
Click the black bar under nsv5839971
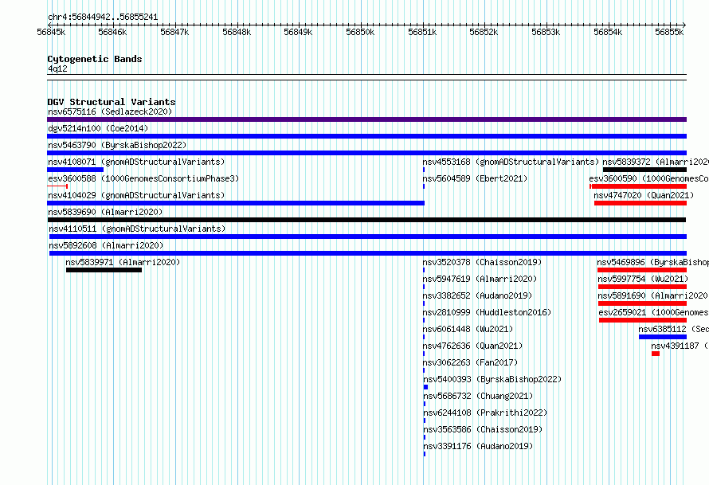104,270
